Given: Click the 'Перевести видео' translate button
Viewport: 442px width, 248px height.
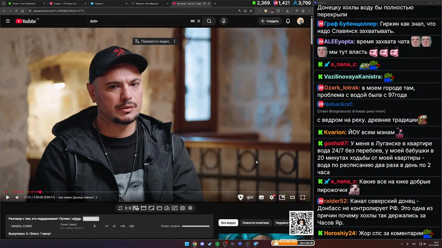Looking at the screenshot, I should 152,41.
